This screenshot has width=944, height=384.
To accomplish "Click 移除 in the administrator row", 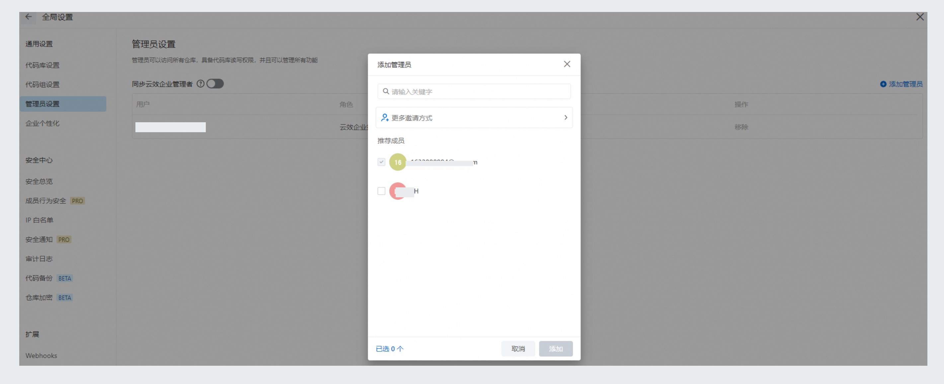I will tap(741, 127).
